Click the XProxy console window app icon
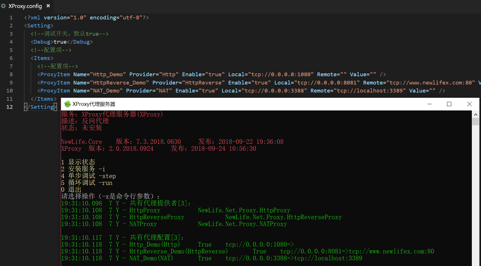This screenshot has width=481, height=266. [68, 104]
